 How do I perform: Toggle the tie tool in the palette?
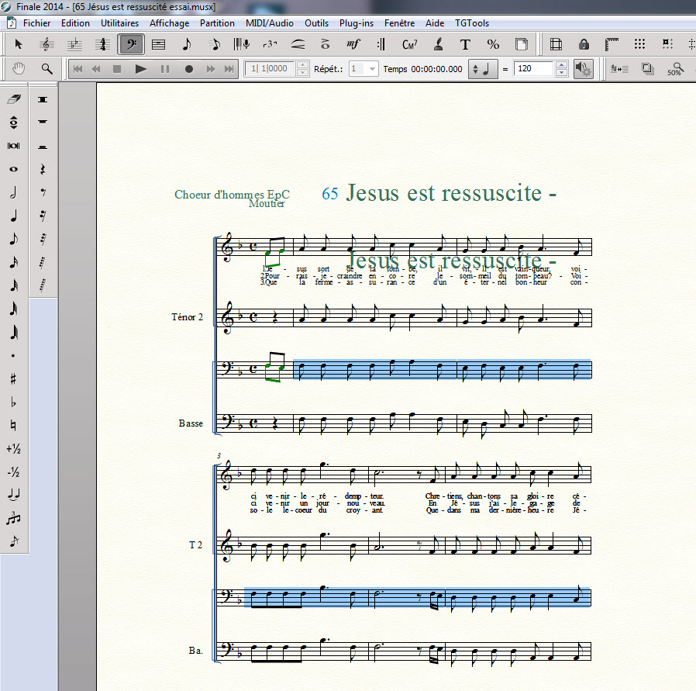13,495
